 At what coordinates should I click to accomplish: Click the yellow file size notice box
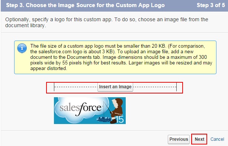115,57
